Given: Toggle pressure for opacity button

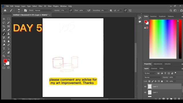Looking at the screenshot, I should click(71, 11).
